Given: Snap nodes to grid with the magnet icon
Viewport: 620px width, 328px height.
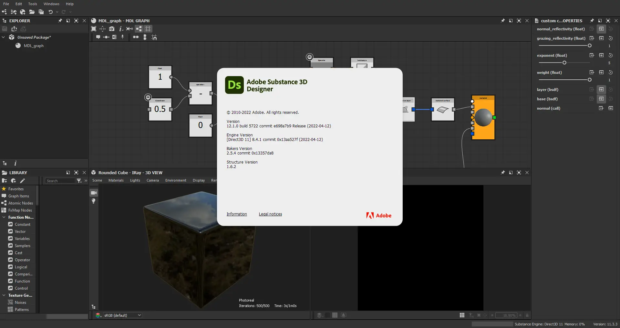Looking at the screenshot, I should coord(154,37).
